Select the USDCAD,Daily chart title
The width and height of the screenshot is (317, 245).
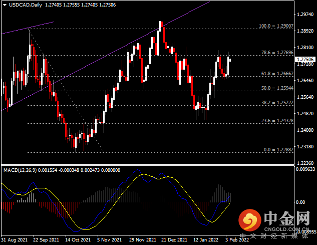(26, 5)
